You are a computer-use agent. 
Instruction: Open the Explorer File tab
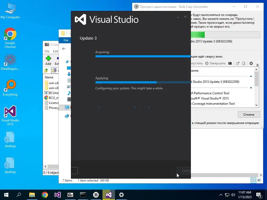(x=66, y=40)
